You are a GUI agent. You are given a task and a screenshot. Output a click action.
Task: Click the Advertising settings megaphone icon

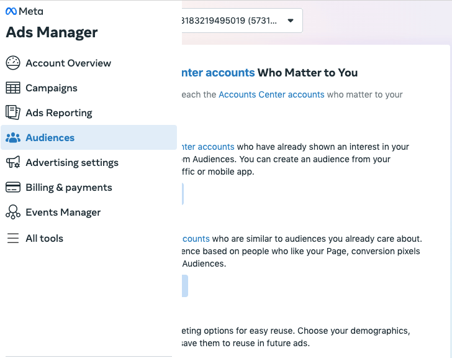[13, 162]
